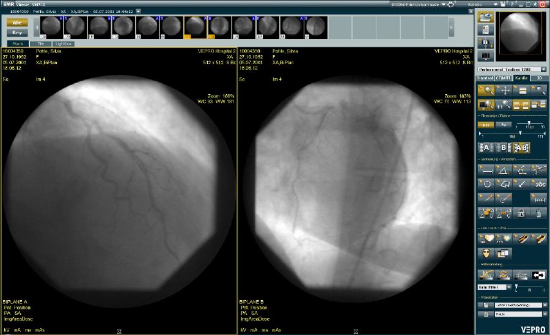The width and height of the screenshot is (550, 335).
Task: Select the magnifier zoom tool
Action: pyautogui.click(x=486, y=90)
